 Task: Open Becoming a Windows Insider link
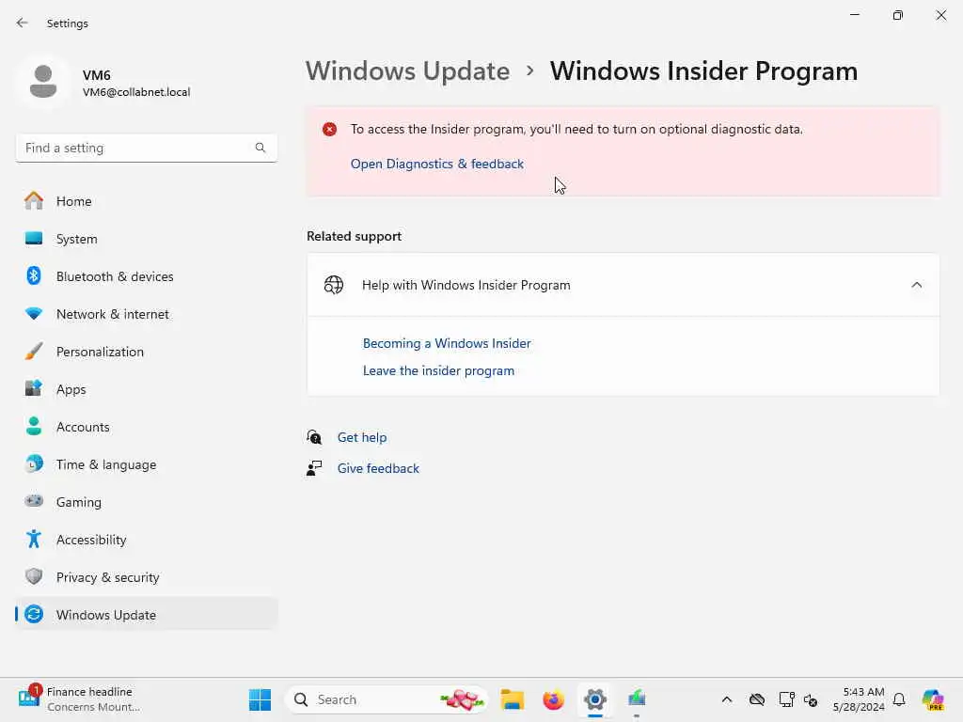447,343
